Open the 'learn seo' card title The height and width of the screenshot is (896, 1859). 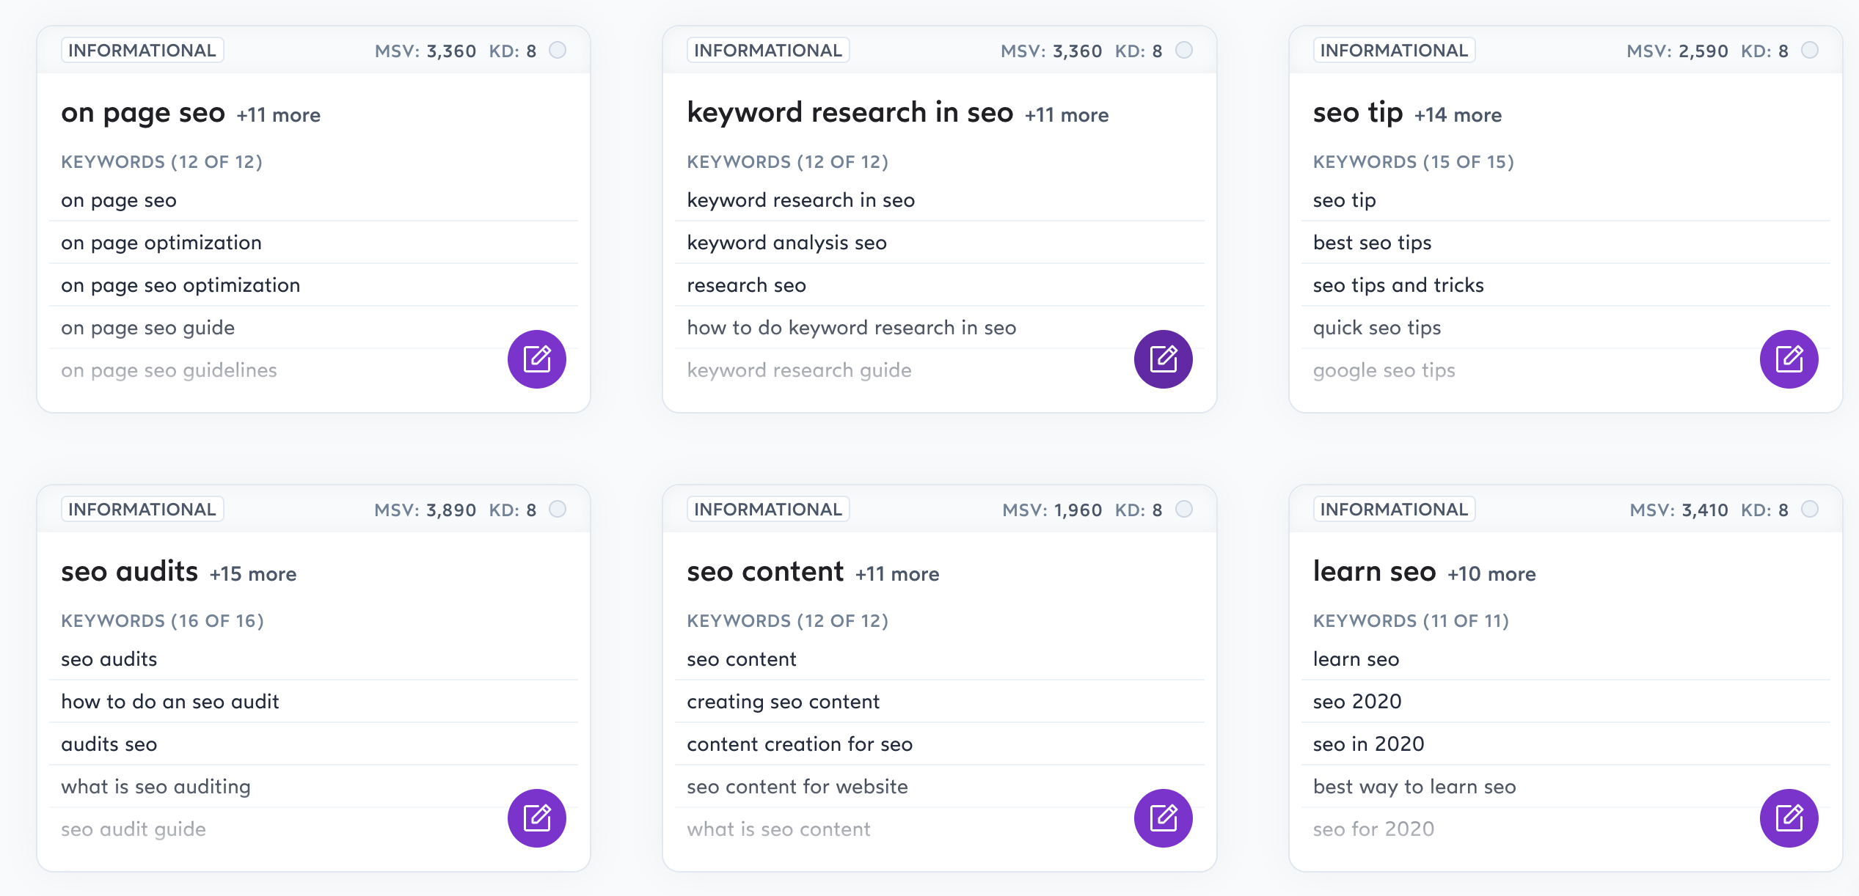pos(1375,572)
